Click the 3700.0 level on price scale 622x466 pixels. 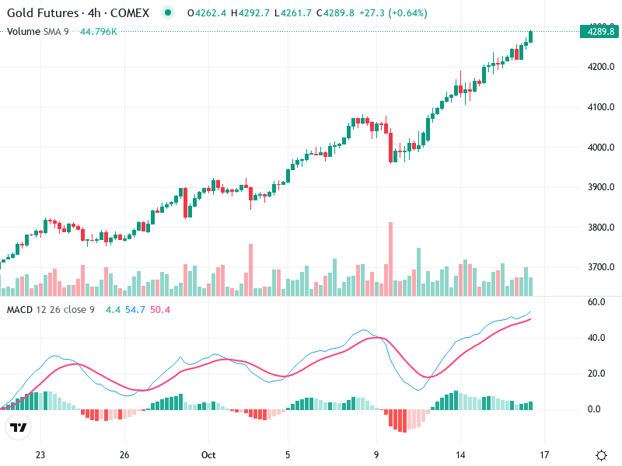603,267
